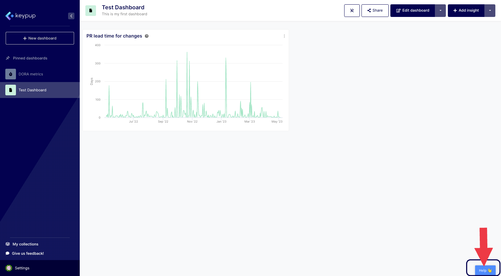Click the pin icon beside Pinned dashboards

[8, 58]
